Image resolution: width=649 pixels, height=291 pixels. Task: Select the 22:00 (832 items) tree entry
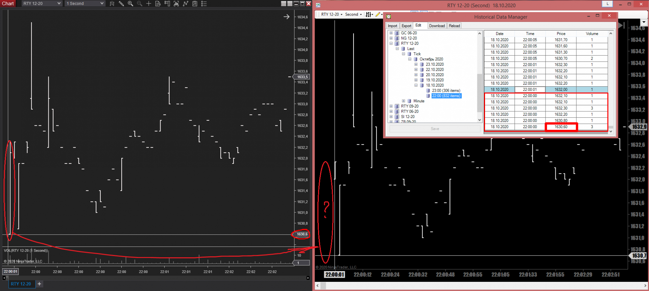(x=446, y=96)
